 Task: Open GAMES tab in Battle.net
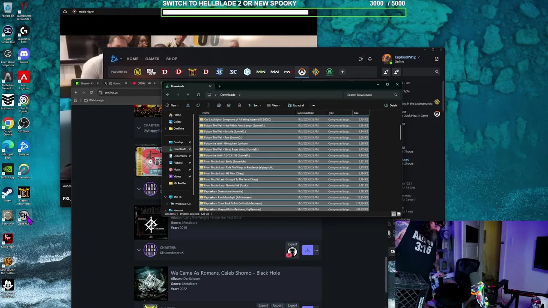pos(152,59)
